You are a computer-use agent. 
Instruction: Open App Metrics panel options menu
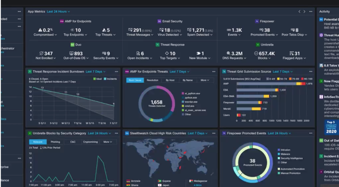click(x=311, y=12)
